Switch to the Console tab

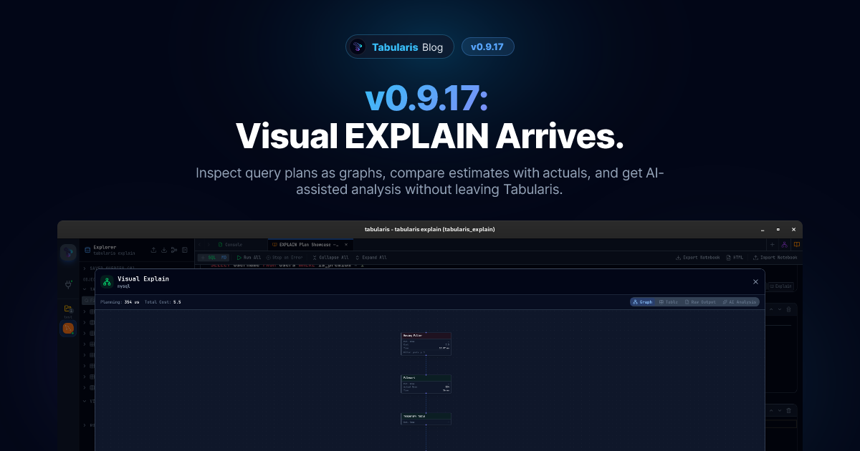tap(232, 244)
